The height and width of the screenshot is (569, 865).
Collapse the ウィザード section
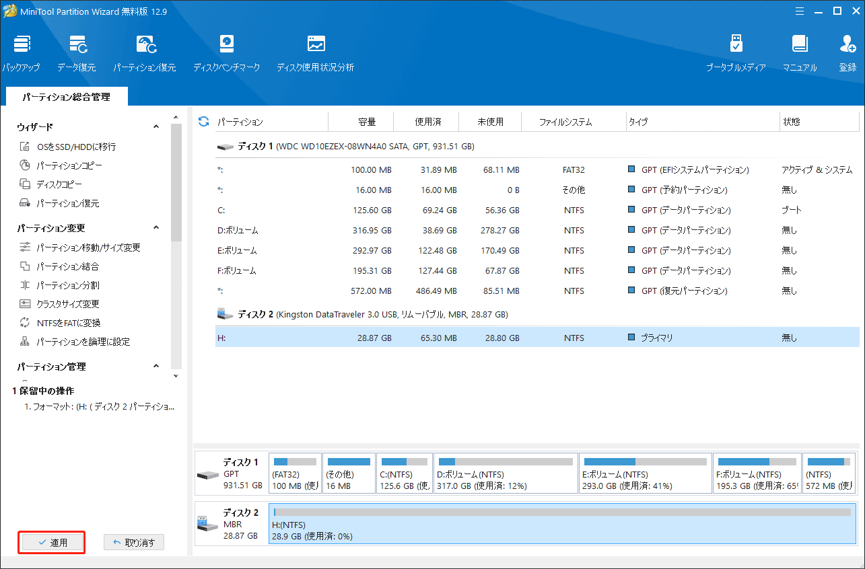(156, 126)
